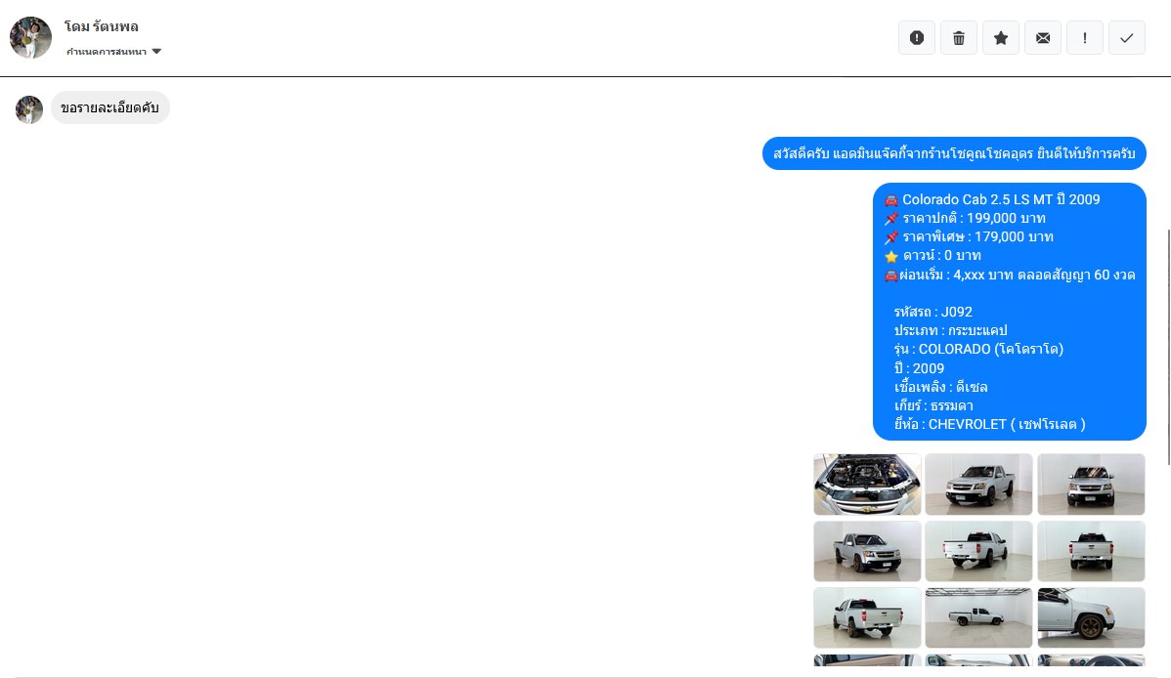Flag conversation with the plain exclamation mark icon

[1085, 38]
